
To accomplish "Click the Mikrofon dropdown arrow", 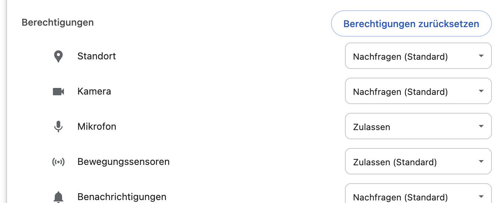I will click(x=481, y=126).
